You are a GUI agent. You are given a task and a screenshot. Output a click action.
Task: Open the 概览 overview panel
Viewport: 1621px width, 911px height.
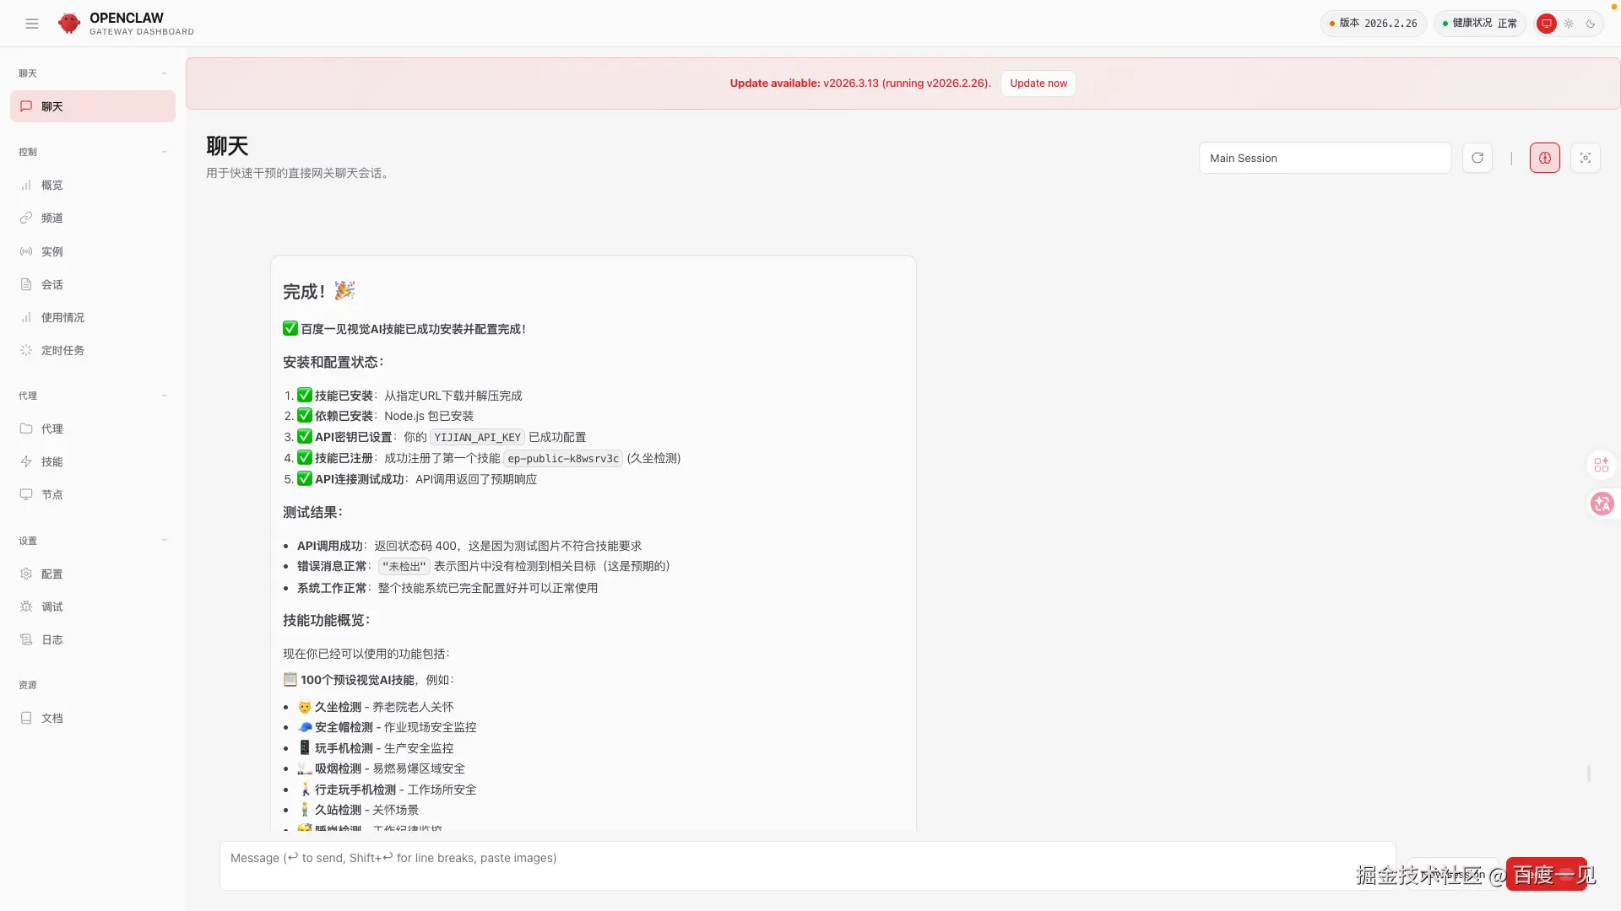pos(52,185)
